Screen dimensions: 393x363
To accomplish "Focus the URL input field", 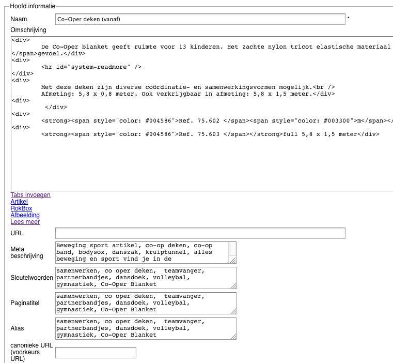I will tap(200, 233).
